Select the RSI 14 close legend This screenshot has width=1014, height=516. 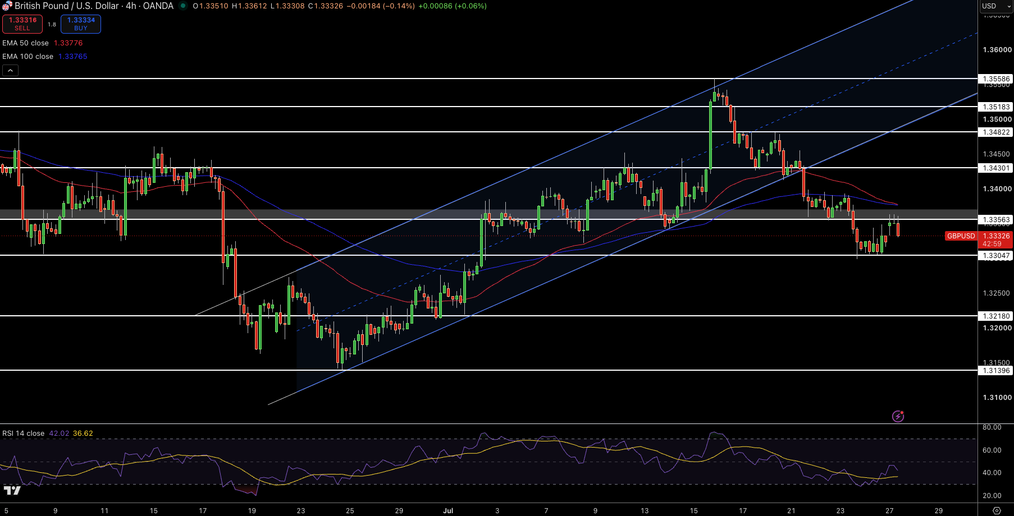(23, 434)
